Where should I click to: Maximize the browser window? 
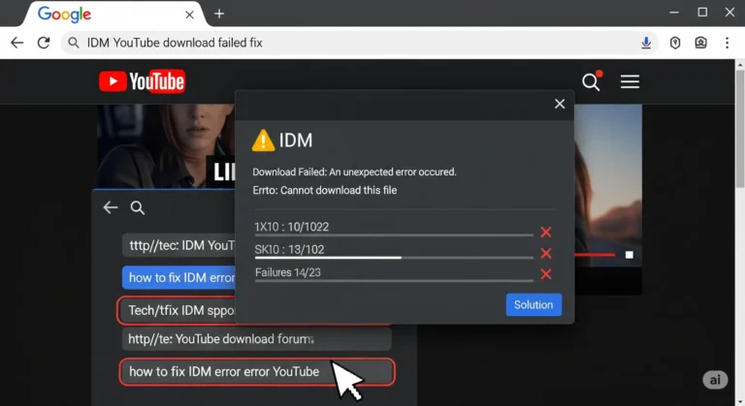point(702,13)
